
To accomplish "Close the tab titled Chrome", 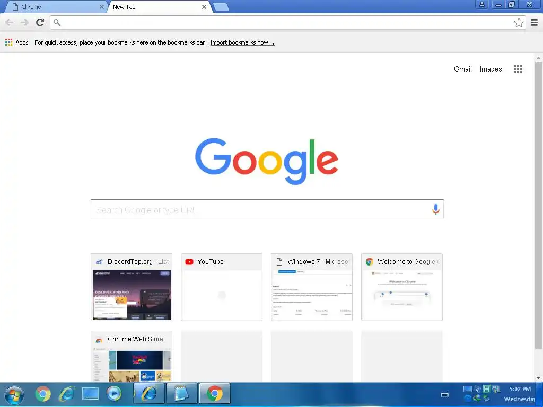I will point(101,7).
